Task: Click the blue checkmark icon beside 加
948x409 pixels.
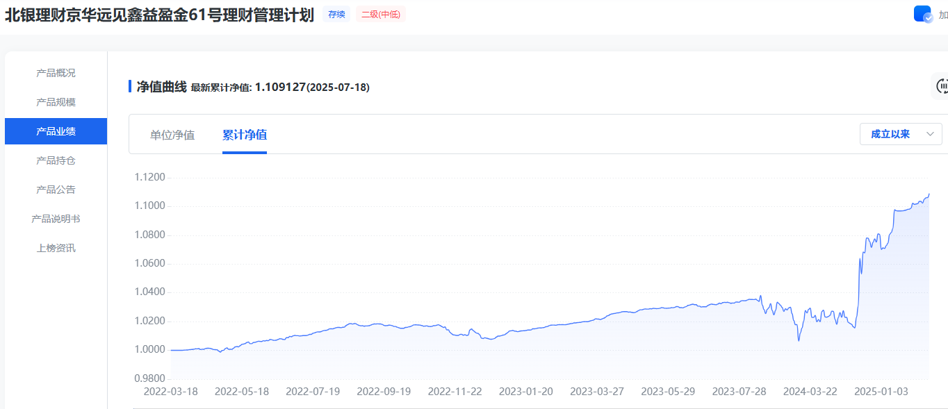Action: point(922,14)
